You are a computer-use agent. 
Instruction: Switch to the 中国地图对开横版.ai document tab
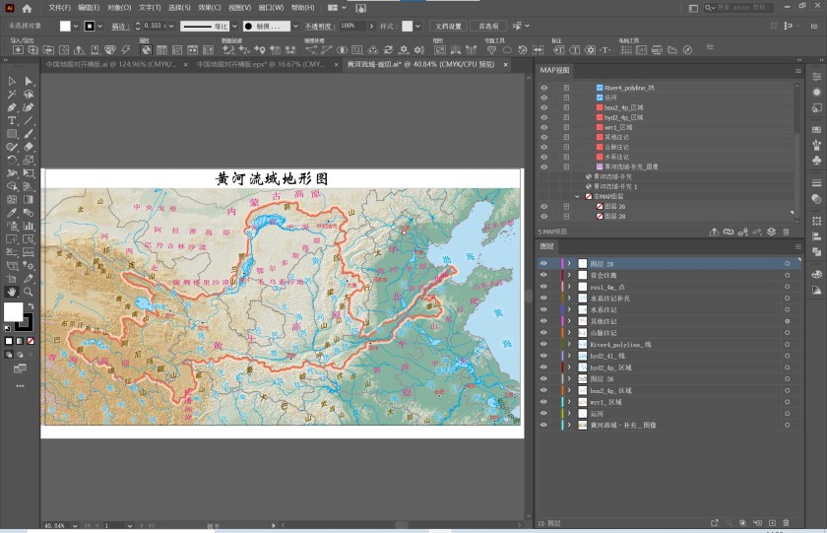tap(112, 64)
